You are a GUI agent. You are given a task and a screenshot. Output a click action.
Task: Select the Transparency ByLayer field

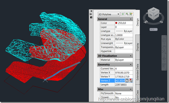click(x=124, y=47)
